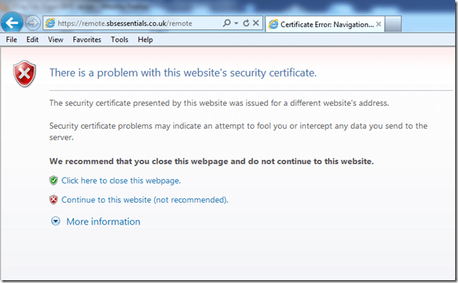Open the Favorites menu
Screen dimensions: 458x283
click(x=87, y=39)
